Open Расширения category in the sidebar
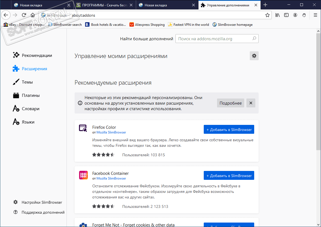 30,69
